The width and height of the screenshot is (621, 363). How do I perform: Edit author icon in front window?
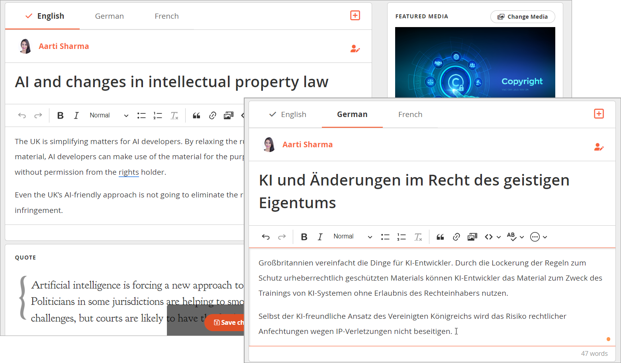[x=599, y=147]
